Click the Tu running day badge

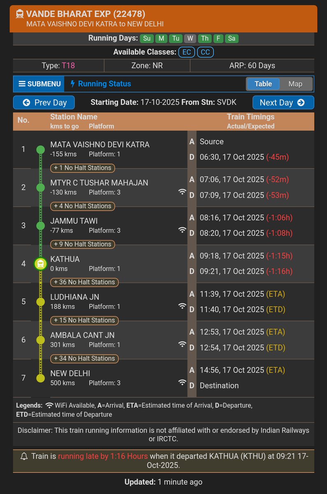[x=176, y=39]
